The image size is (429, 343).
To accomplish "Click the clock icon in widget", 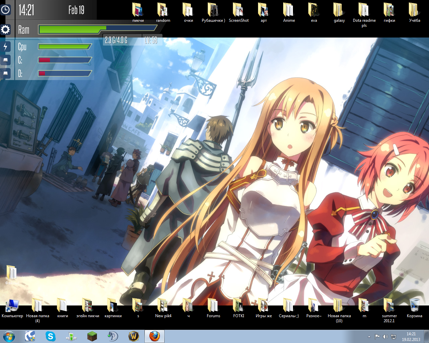I will [x=5, y=10].
